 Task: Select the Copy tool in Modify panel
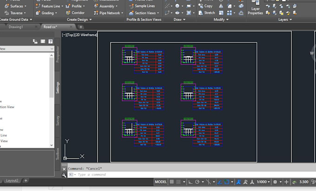click(205, 6)
